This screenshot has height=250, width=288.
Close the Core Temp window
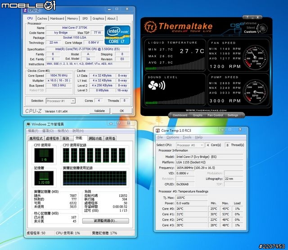pyautogui.click(x=240, y=129)
